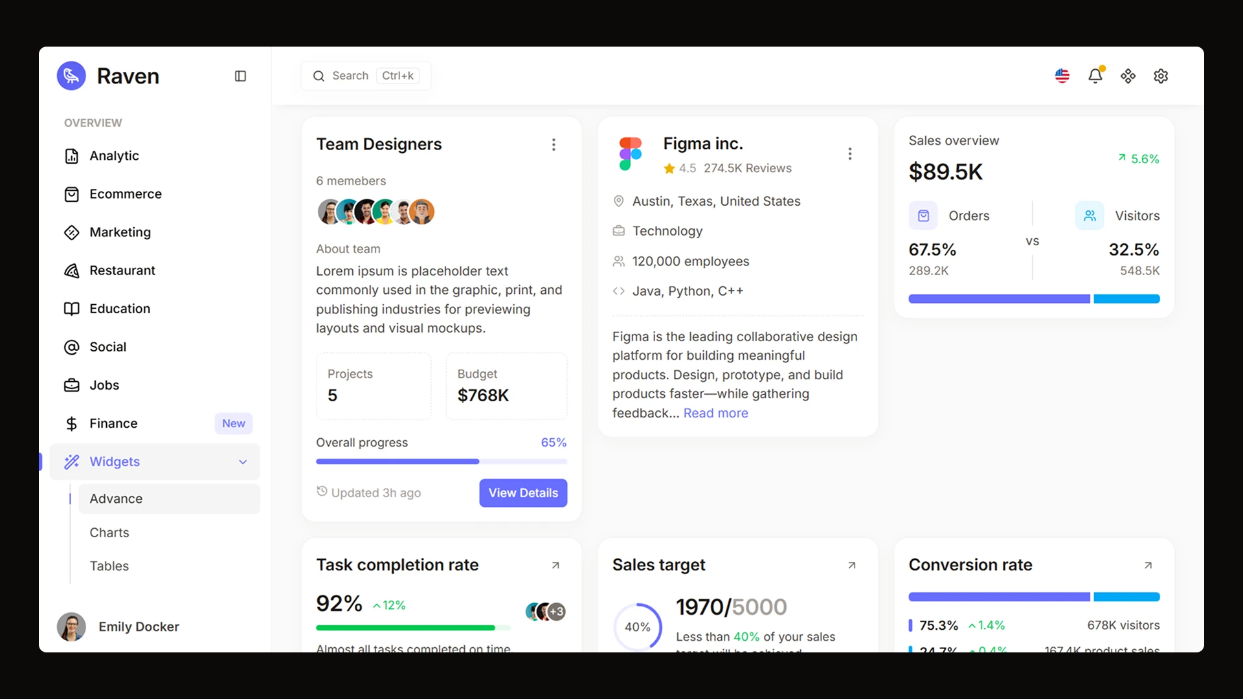1243x699 pixels.
Task: Select the Tables submenu item
Action: click(x=169, y=566)
